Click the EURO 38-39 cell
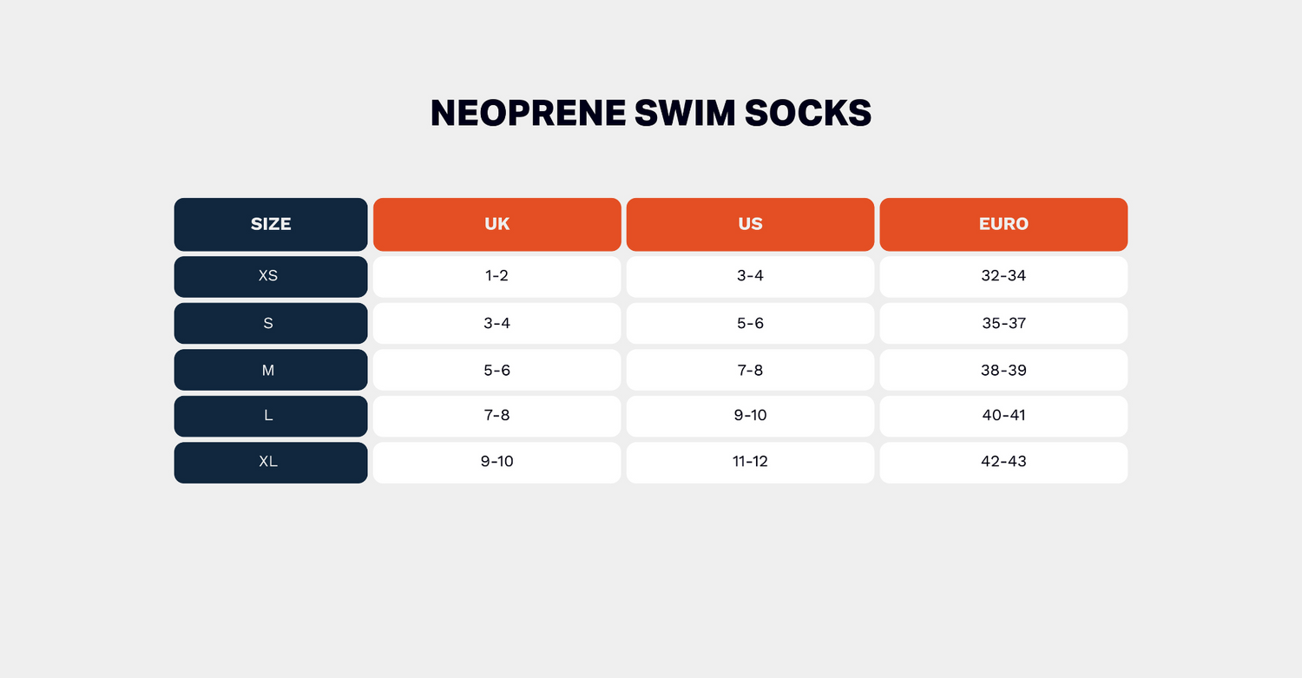Viewport: 1302px width, 678px height. click(x=1003, y=370)
